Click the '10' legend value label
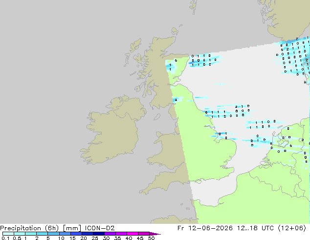The image size is (310, 240). click(61, 238)
